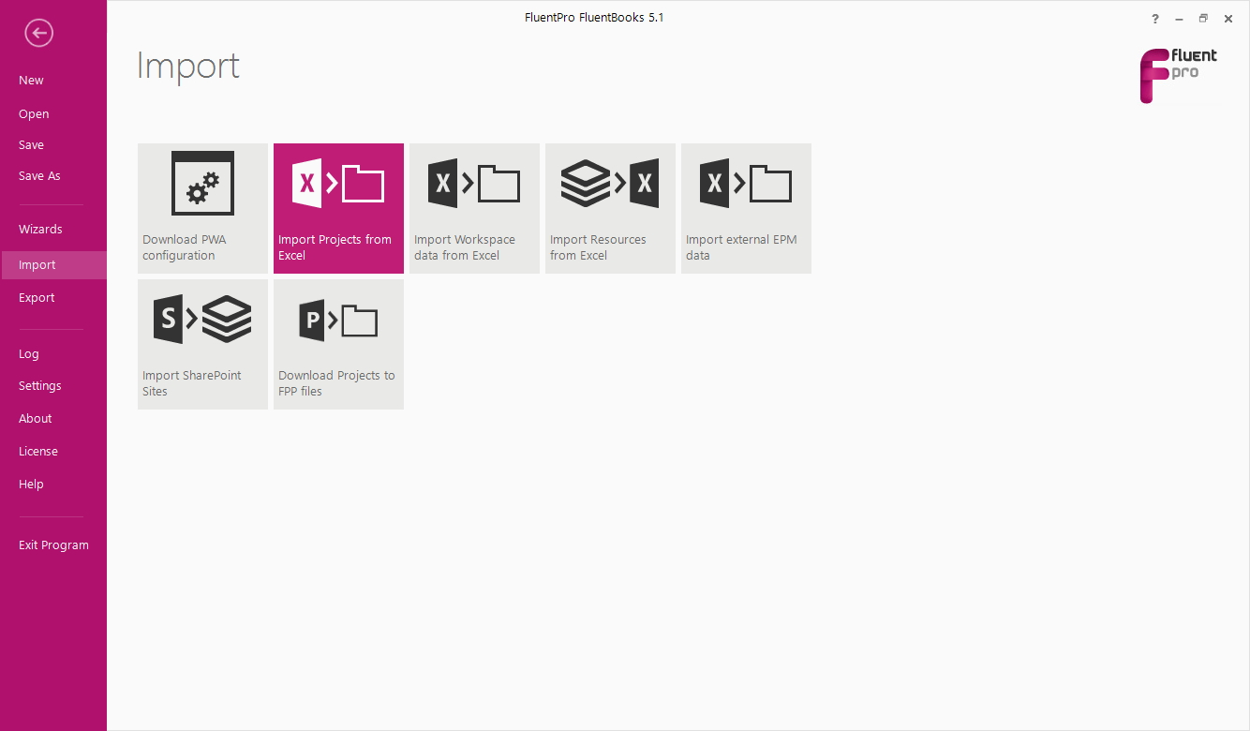Click the FluentPro logo
Image resolution: width=1250 pixels, height=731 pixels.
[x=1178, y=75]
